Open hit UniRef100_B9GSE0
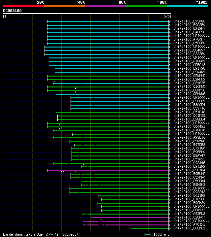 189,25
